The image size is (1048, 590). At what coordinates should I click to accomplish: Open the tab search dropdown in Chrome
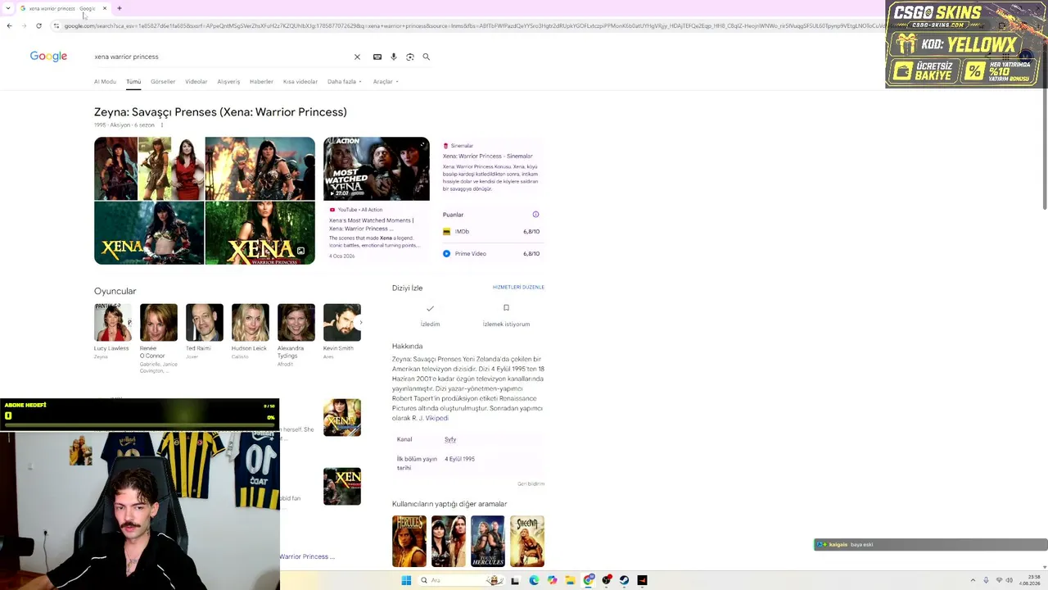click(7, 8)
